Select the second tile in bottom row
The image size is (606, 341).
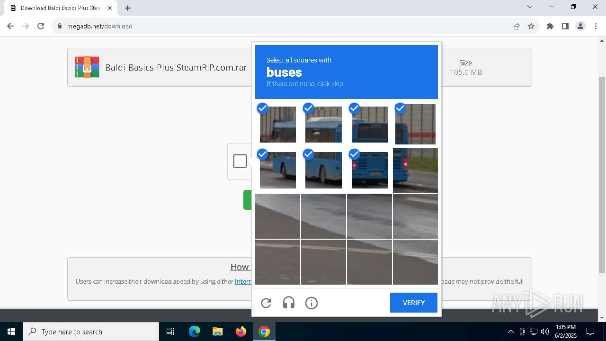pyautogui.click(x=323, y=262)
